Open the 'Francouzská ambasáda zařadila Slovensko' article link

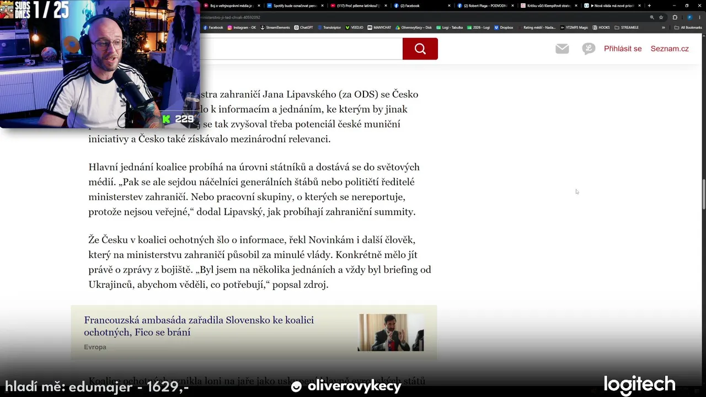pyautogui.click(x=199, y=326)
